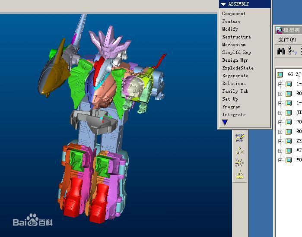Open the Program menu option
The width and height of the screenshot is (302, 237).
[231, 107]
